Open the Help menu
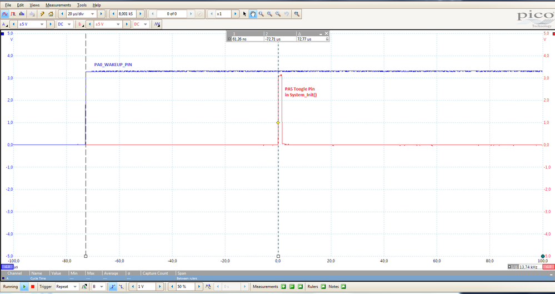555x294 pixels. click(x=97, y=5)
